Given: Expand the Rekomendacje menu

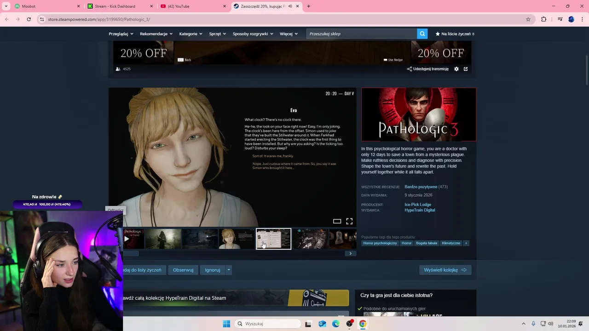Looking at the screenshot, I should [x=156, y=34].
